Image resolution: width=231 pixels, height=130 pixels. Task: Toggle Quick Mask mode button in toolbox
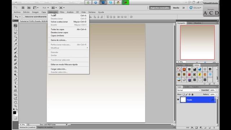(16, 118)
